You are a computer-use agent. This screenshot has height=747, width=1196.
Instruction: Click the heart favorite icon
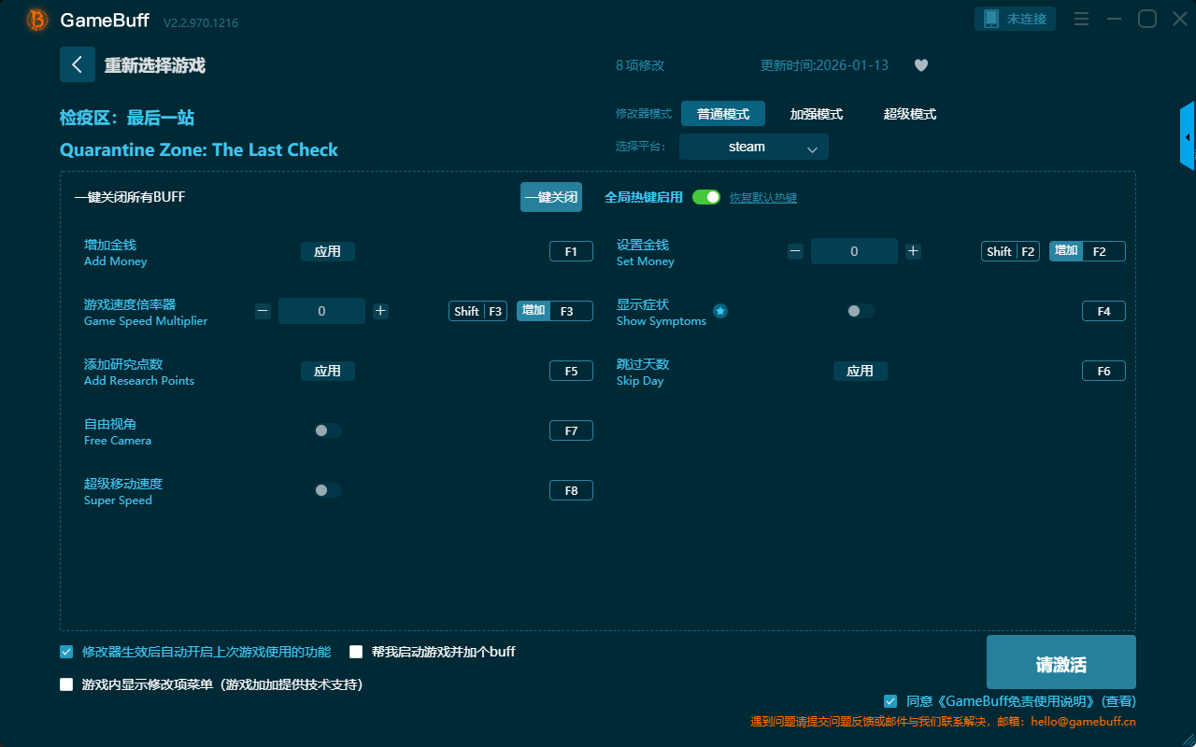920,65
